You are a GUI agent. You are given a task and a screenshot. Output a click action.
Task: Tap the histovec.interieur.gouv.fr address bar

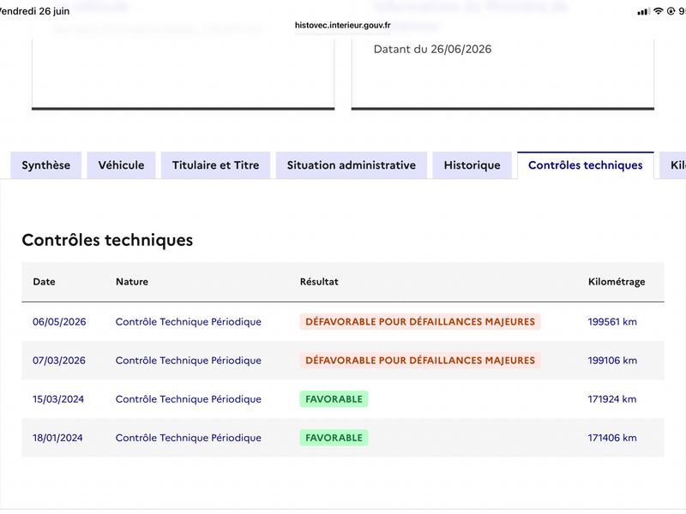pos(342,26)
